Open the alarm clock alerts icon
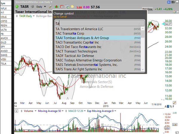This screenshot has width=179, height=134. (62, 7)
